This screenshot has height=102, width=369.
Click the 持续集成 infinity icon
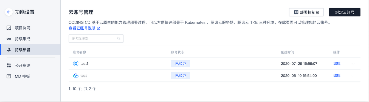(9, 39)
